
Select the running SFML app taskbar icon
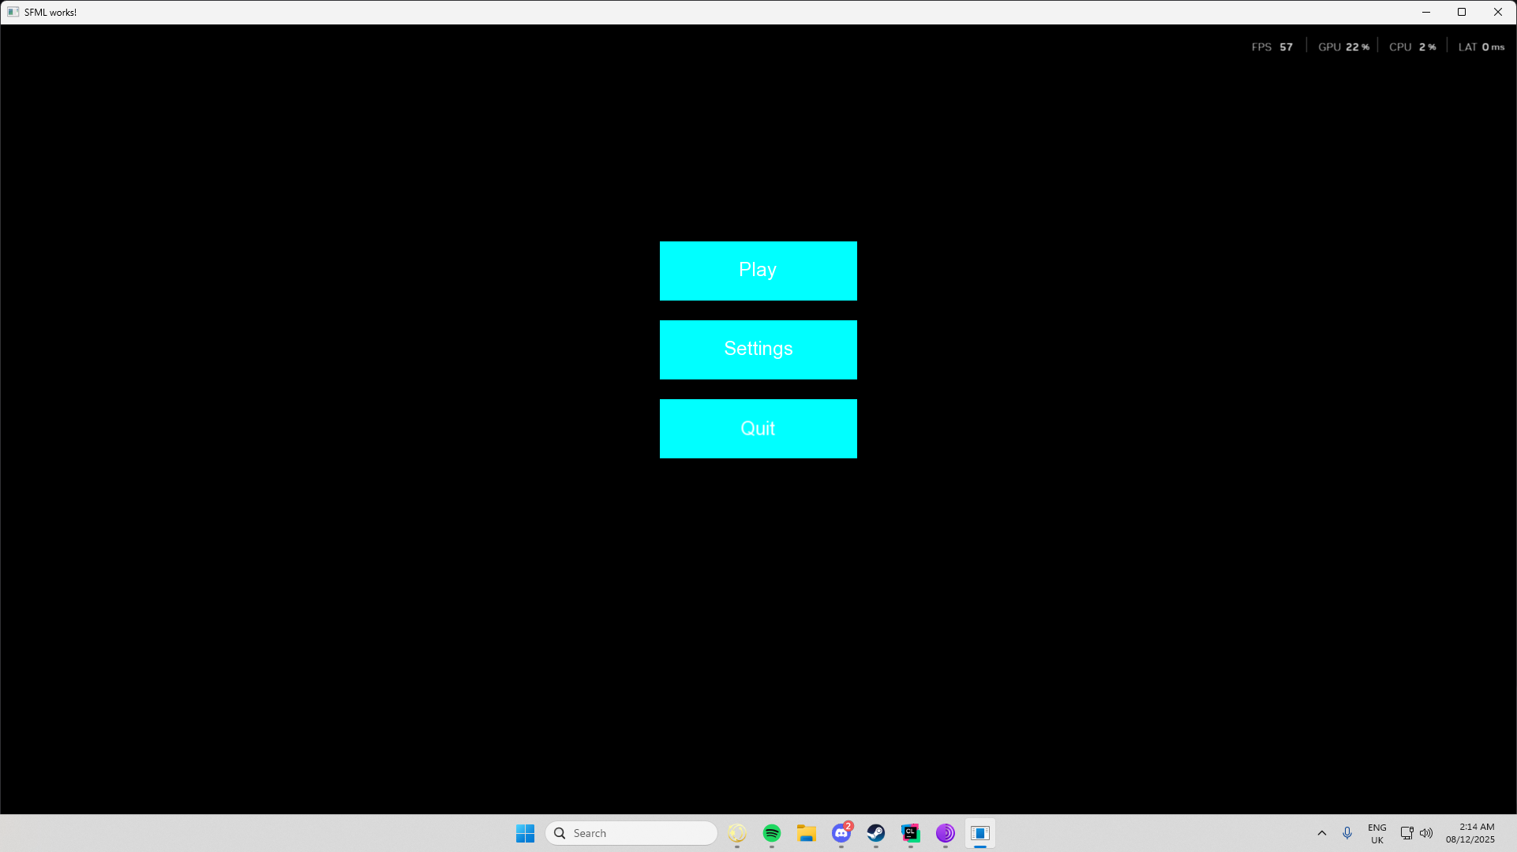point(980,833)
